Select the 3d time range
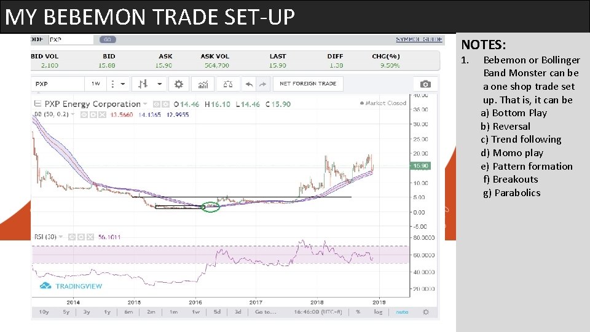This screenshot has width=590, height=332. point(238,312)
